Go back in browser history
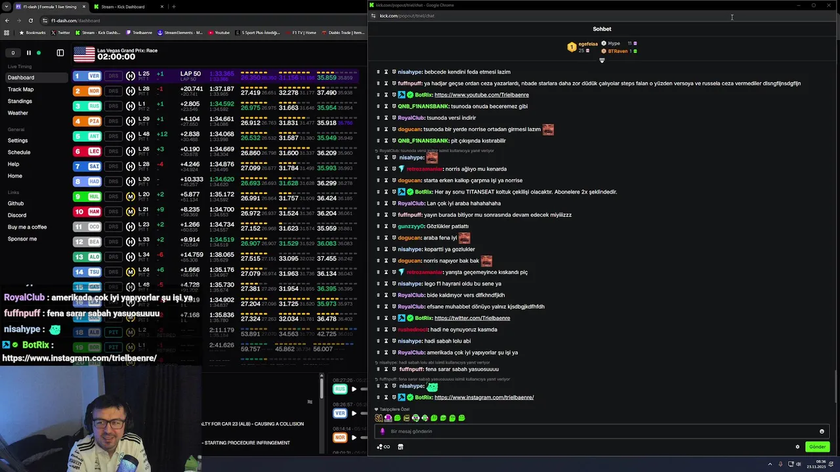 [x=7, y=20]
